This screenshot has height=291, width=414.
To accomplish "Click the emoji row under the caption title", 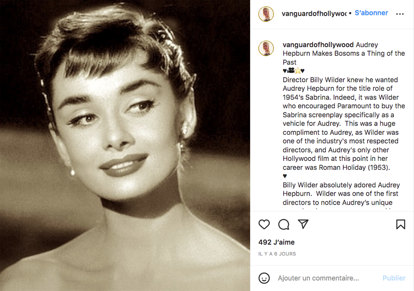I will tap(294, 71).
